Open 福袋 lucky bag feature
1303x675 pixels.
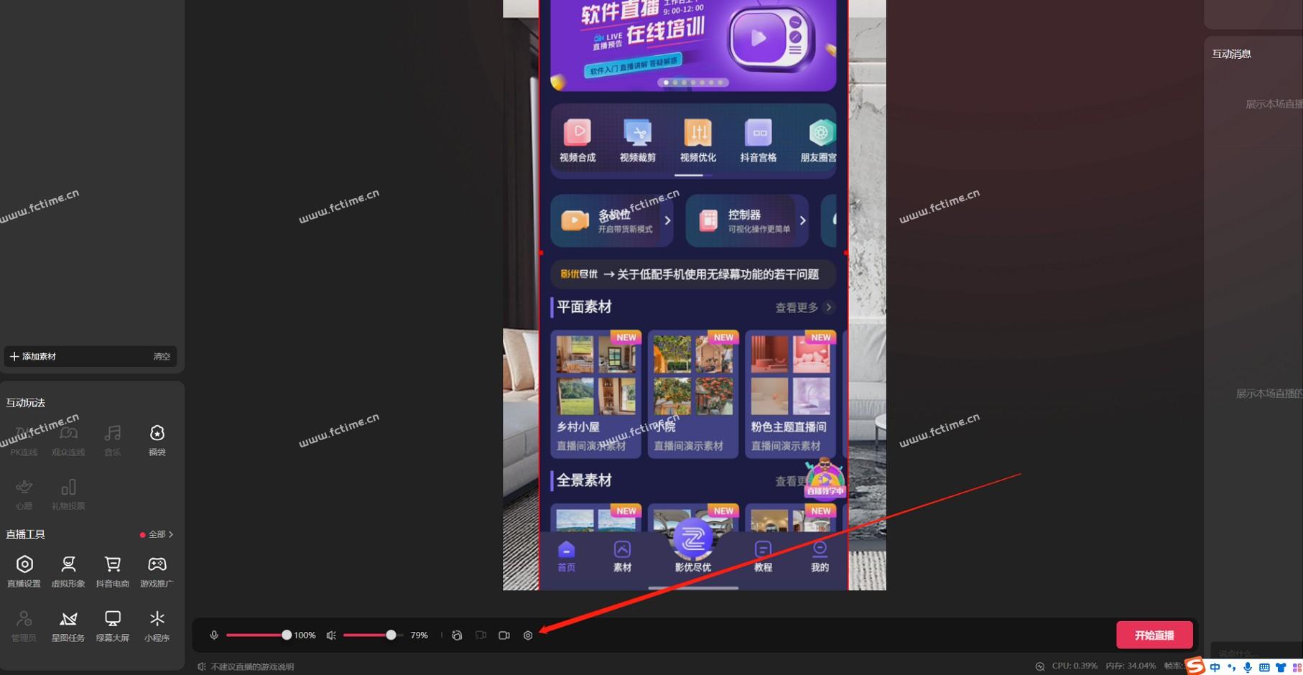point(157,440)
